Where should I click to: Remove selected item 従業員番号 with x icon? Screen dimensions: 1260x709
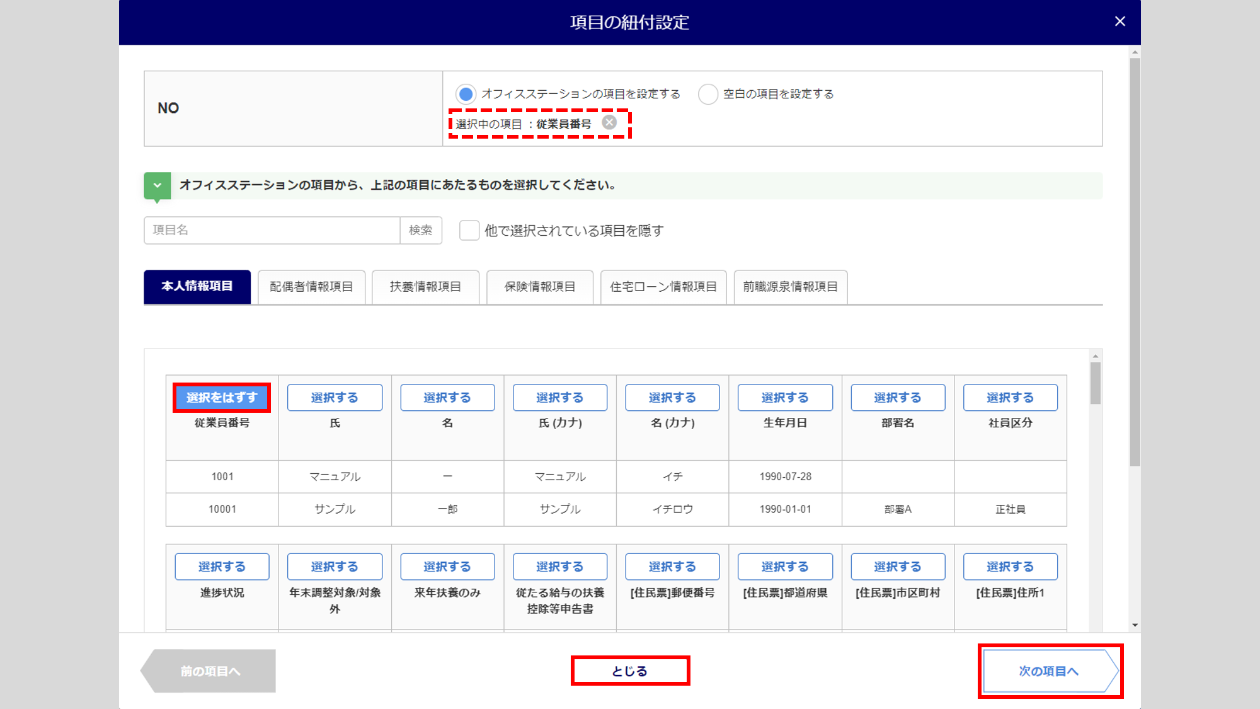(x=609, y=123)
